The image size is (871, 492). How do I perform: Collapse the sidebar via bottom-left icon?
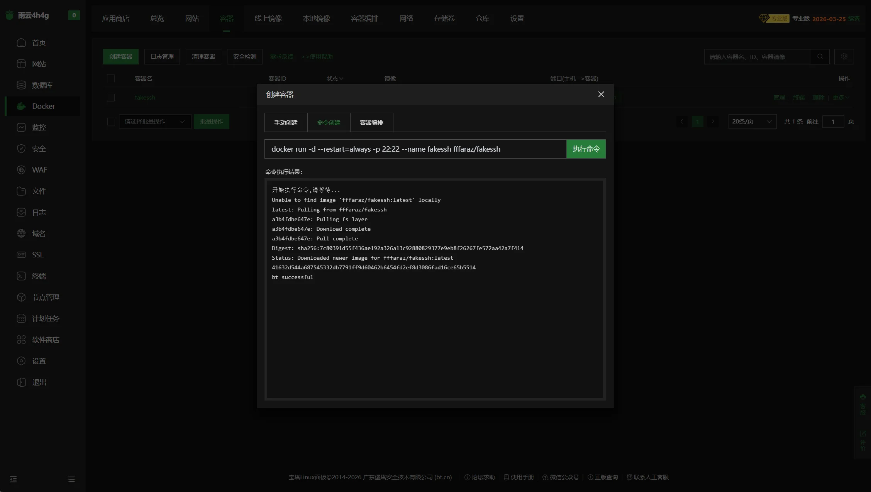click(x=14, y=479)
